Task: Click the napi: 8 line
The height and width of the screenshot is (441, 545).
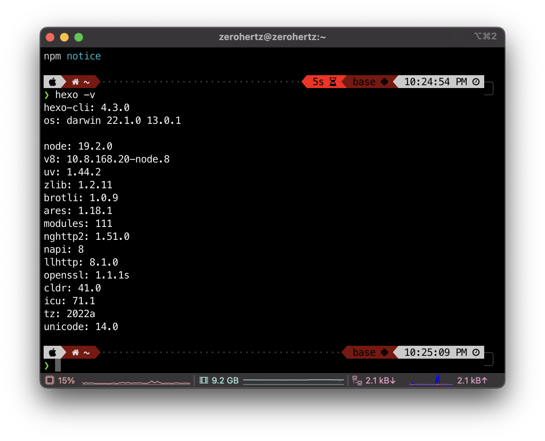Action: (64, 249)
